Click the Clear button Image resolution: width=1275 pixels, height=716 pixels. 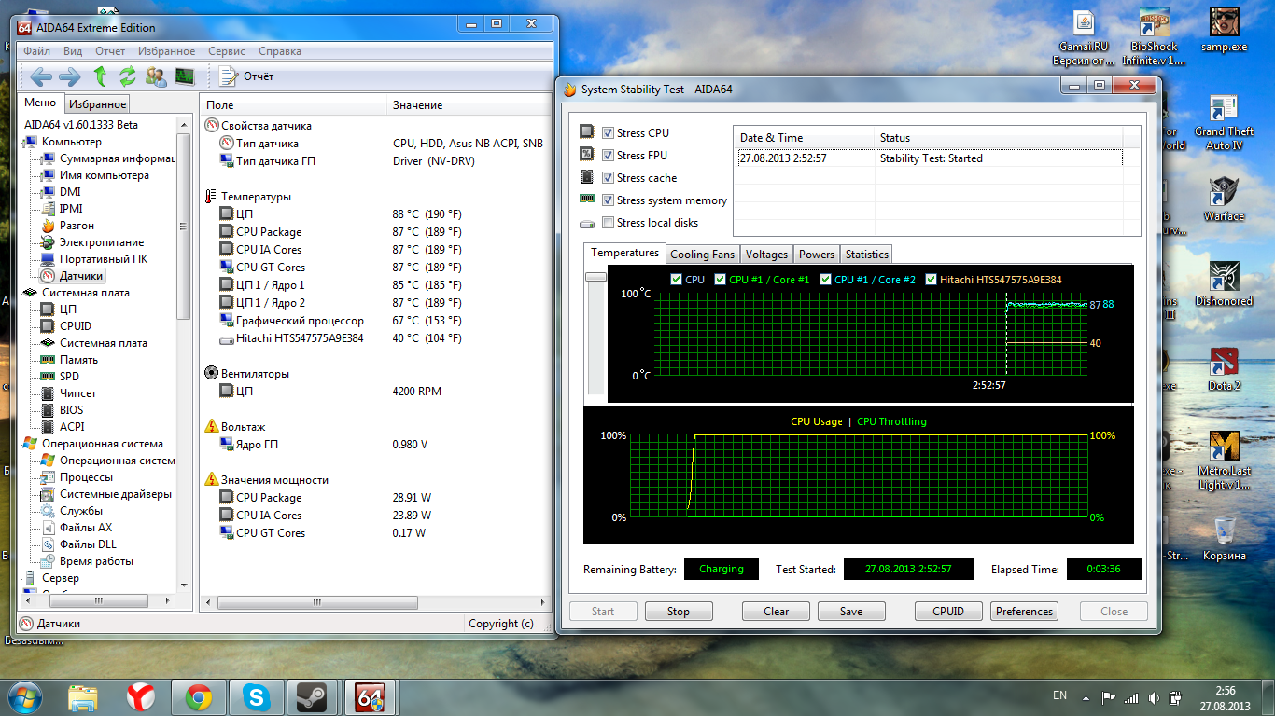[777, 612]
